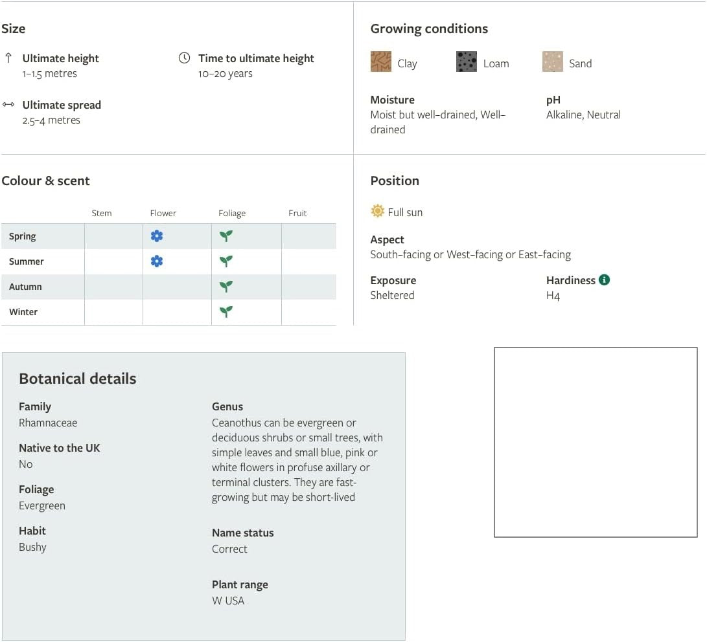Select the Sand soil texture icon
Viewport: 707px width, 642px height.
553,61
